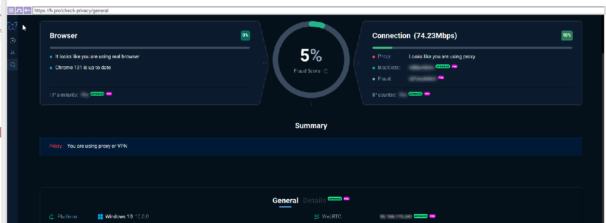Switch to the General tab

pyautogui.click(x=285, y=200)
